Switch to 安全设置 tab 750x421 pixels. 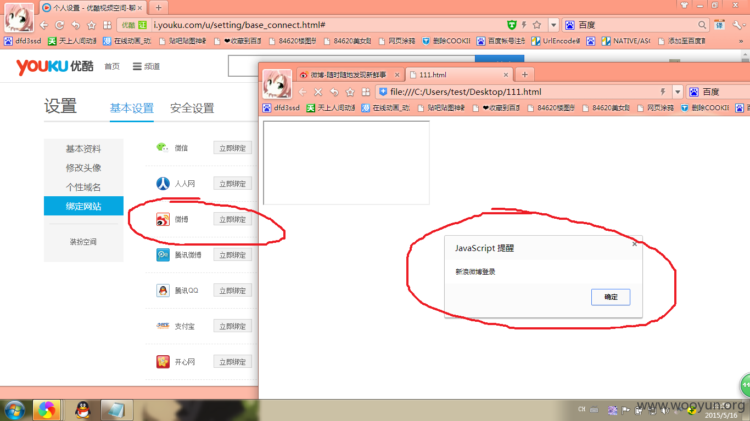[192, 108]
